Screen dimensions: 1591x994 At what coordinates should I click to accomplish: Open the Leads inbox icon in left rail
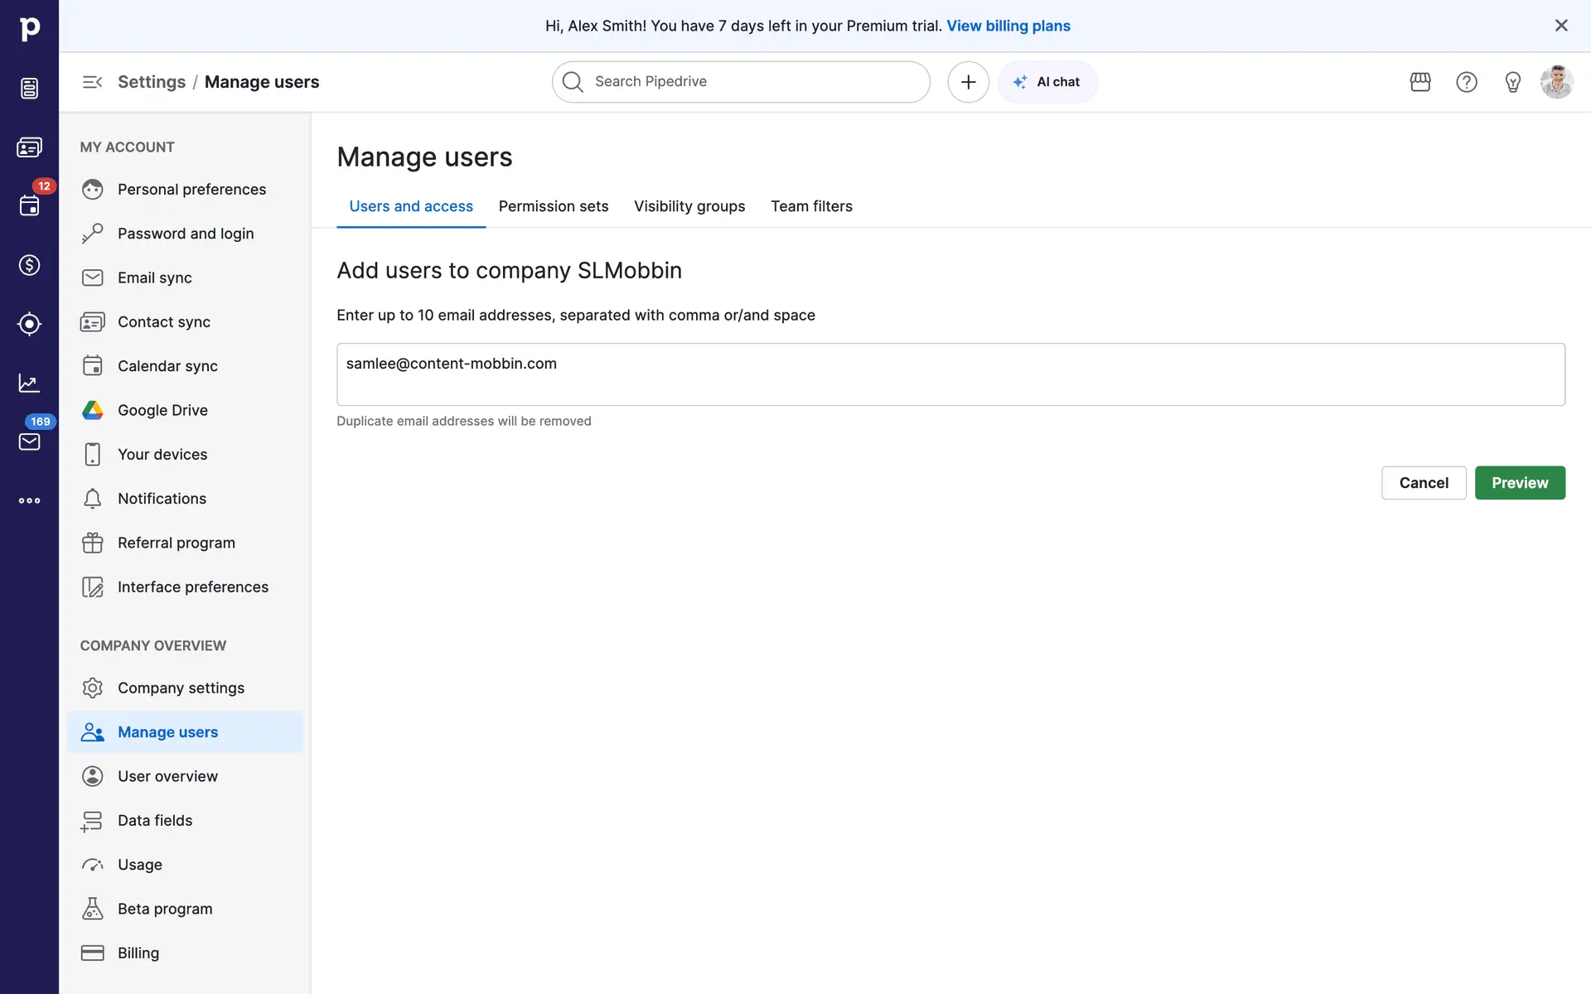pyautogui.click(x=29, y=88)
